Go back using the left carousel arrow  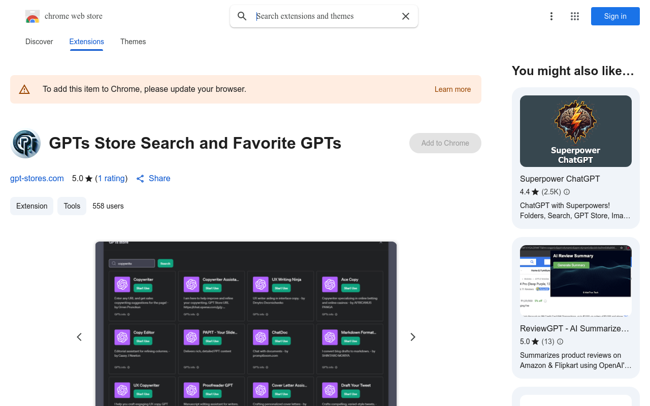coord(79,336)
